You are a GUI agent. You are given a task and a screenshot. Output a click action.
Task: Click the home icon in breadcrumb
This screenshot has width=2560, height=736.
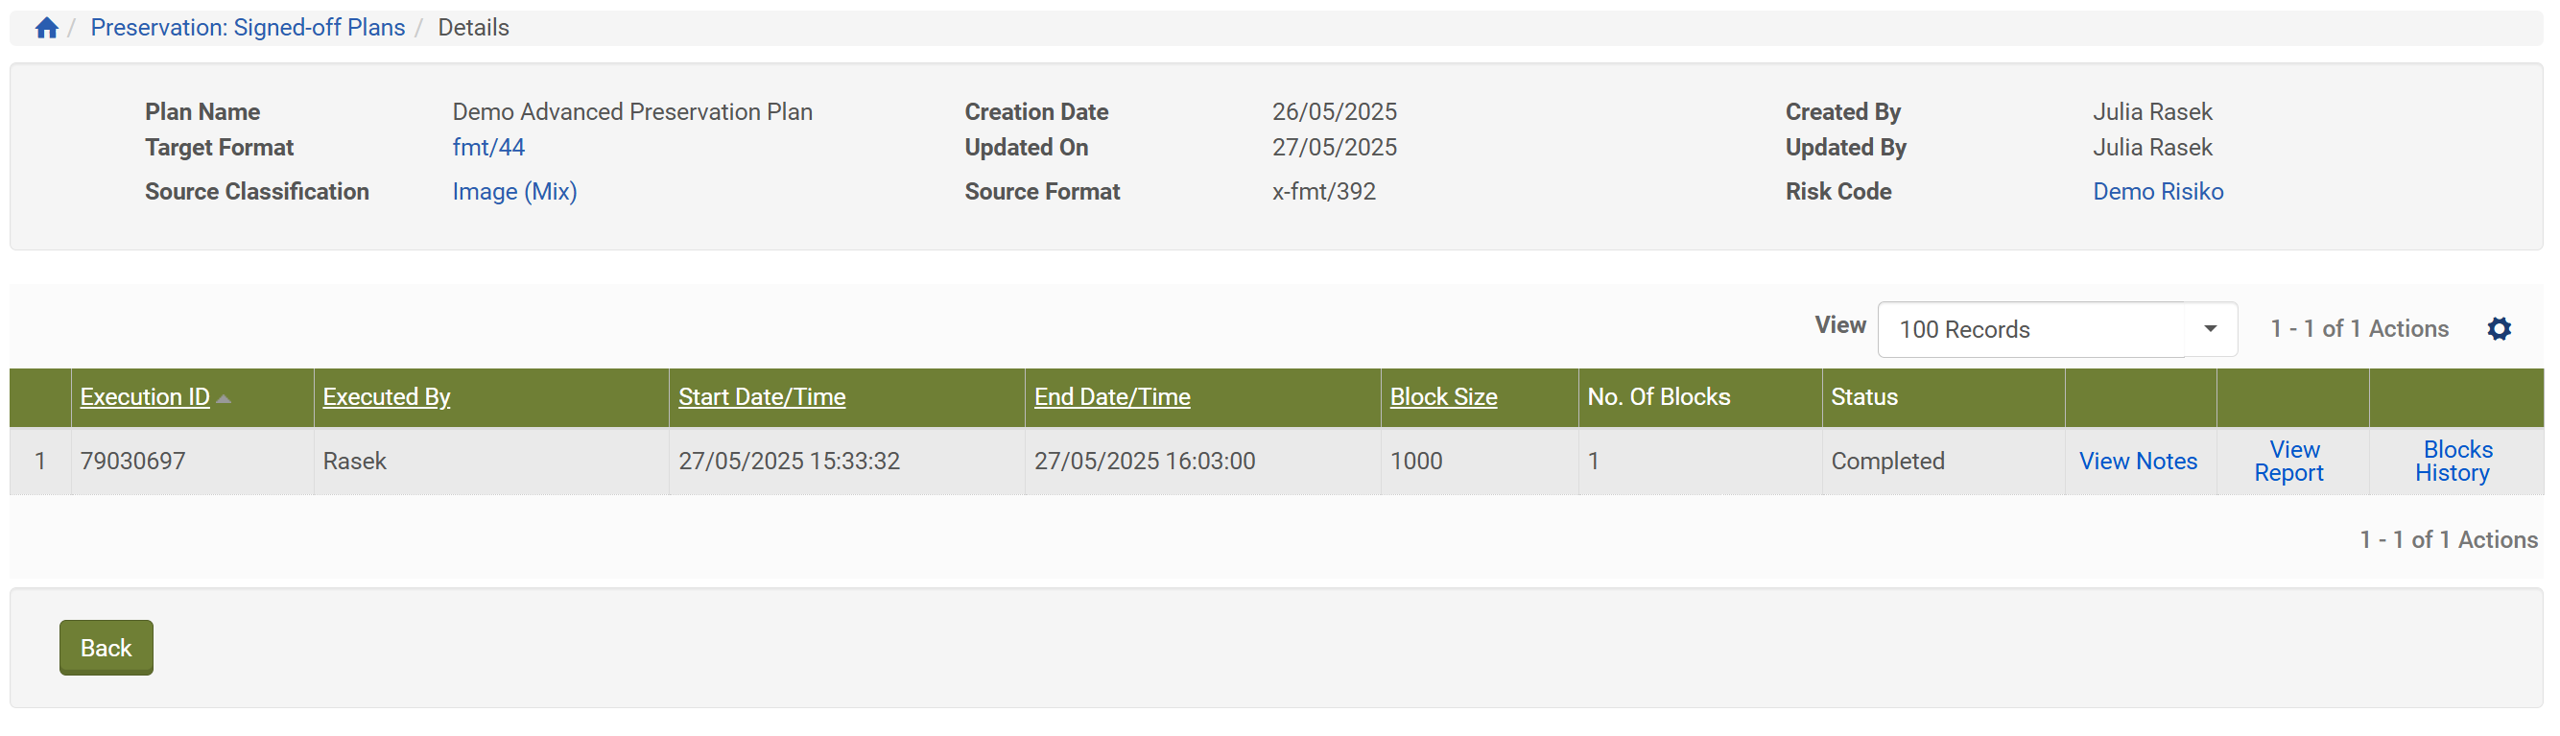46,28
